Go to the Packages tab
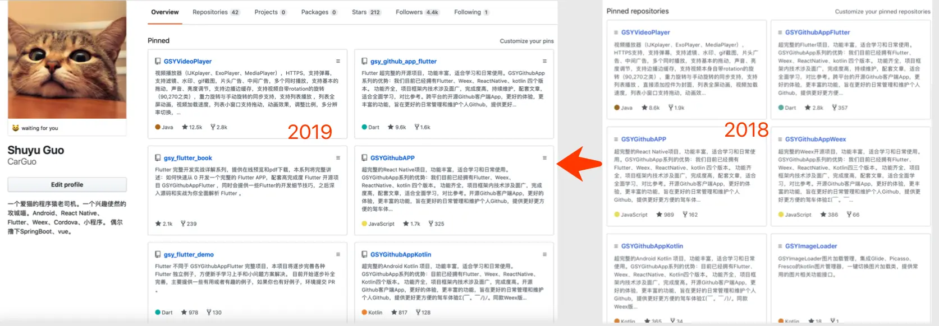Screen dimensions: 939x326 click(319, 12)
